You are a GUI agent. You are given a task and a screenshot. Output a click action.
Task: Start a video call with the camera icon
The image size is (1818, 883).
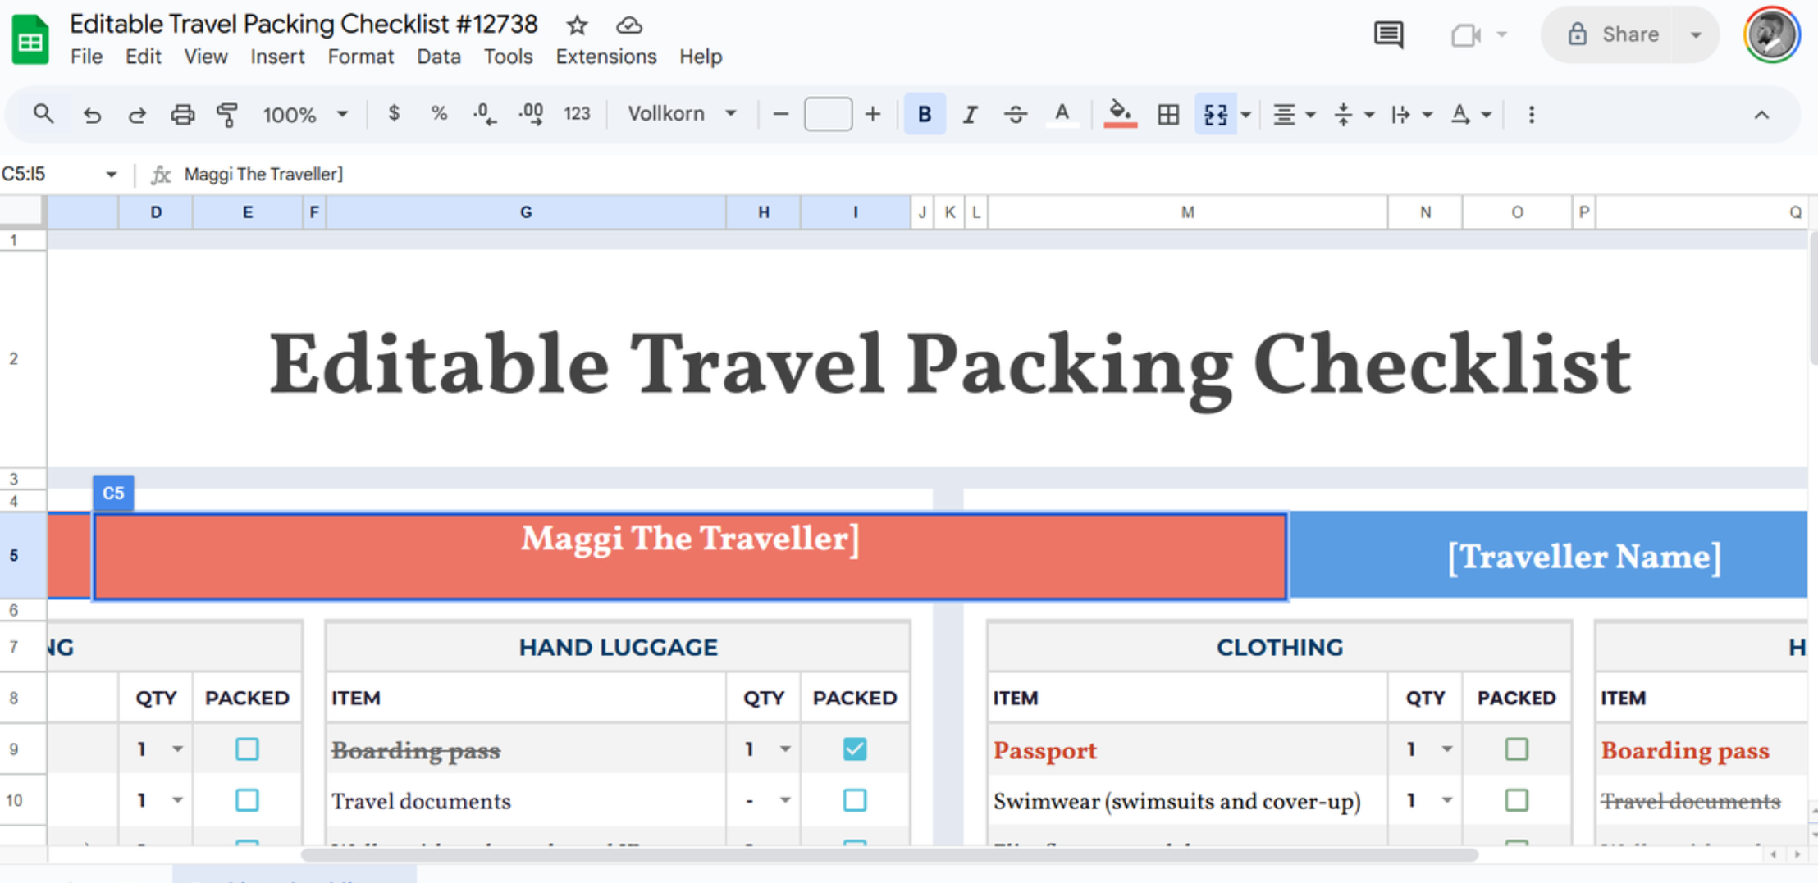1466,34
